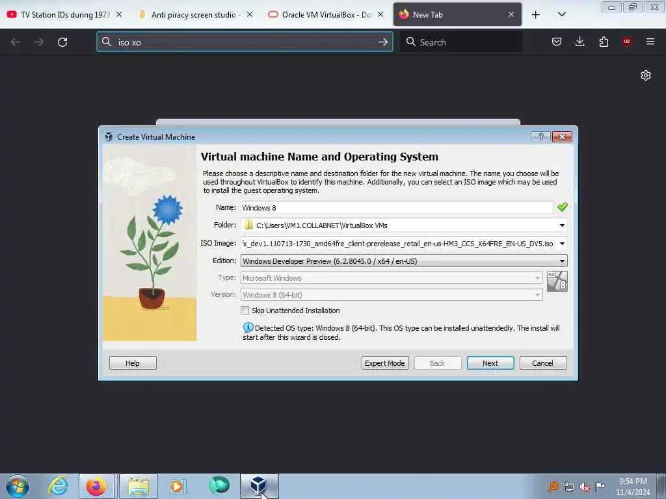This screenshot has width=666, height=499.
Task: Click the Firefox Search box
Action: 461,42
